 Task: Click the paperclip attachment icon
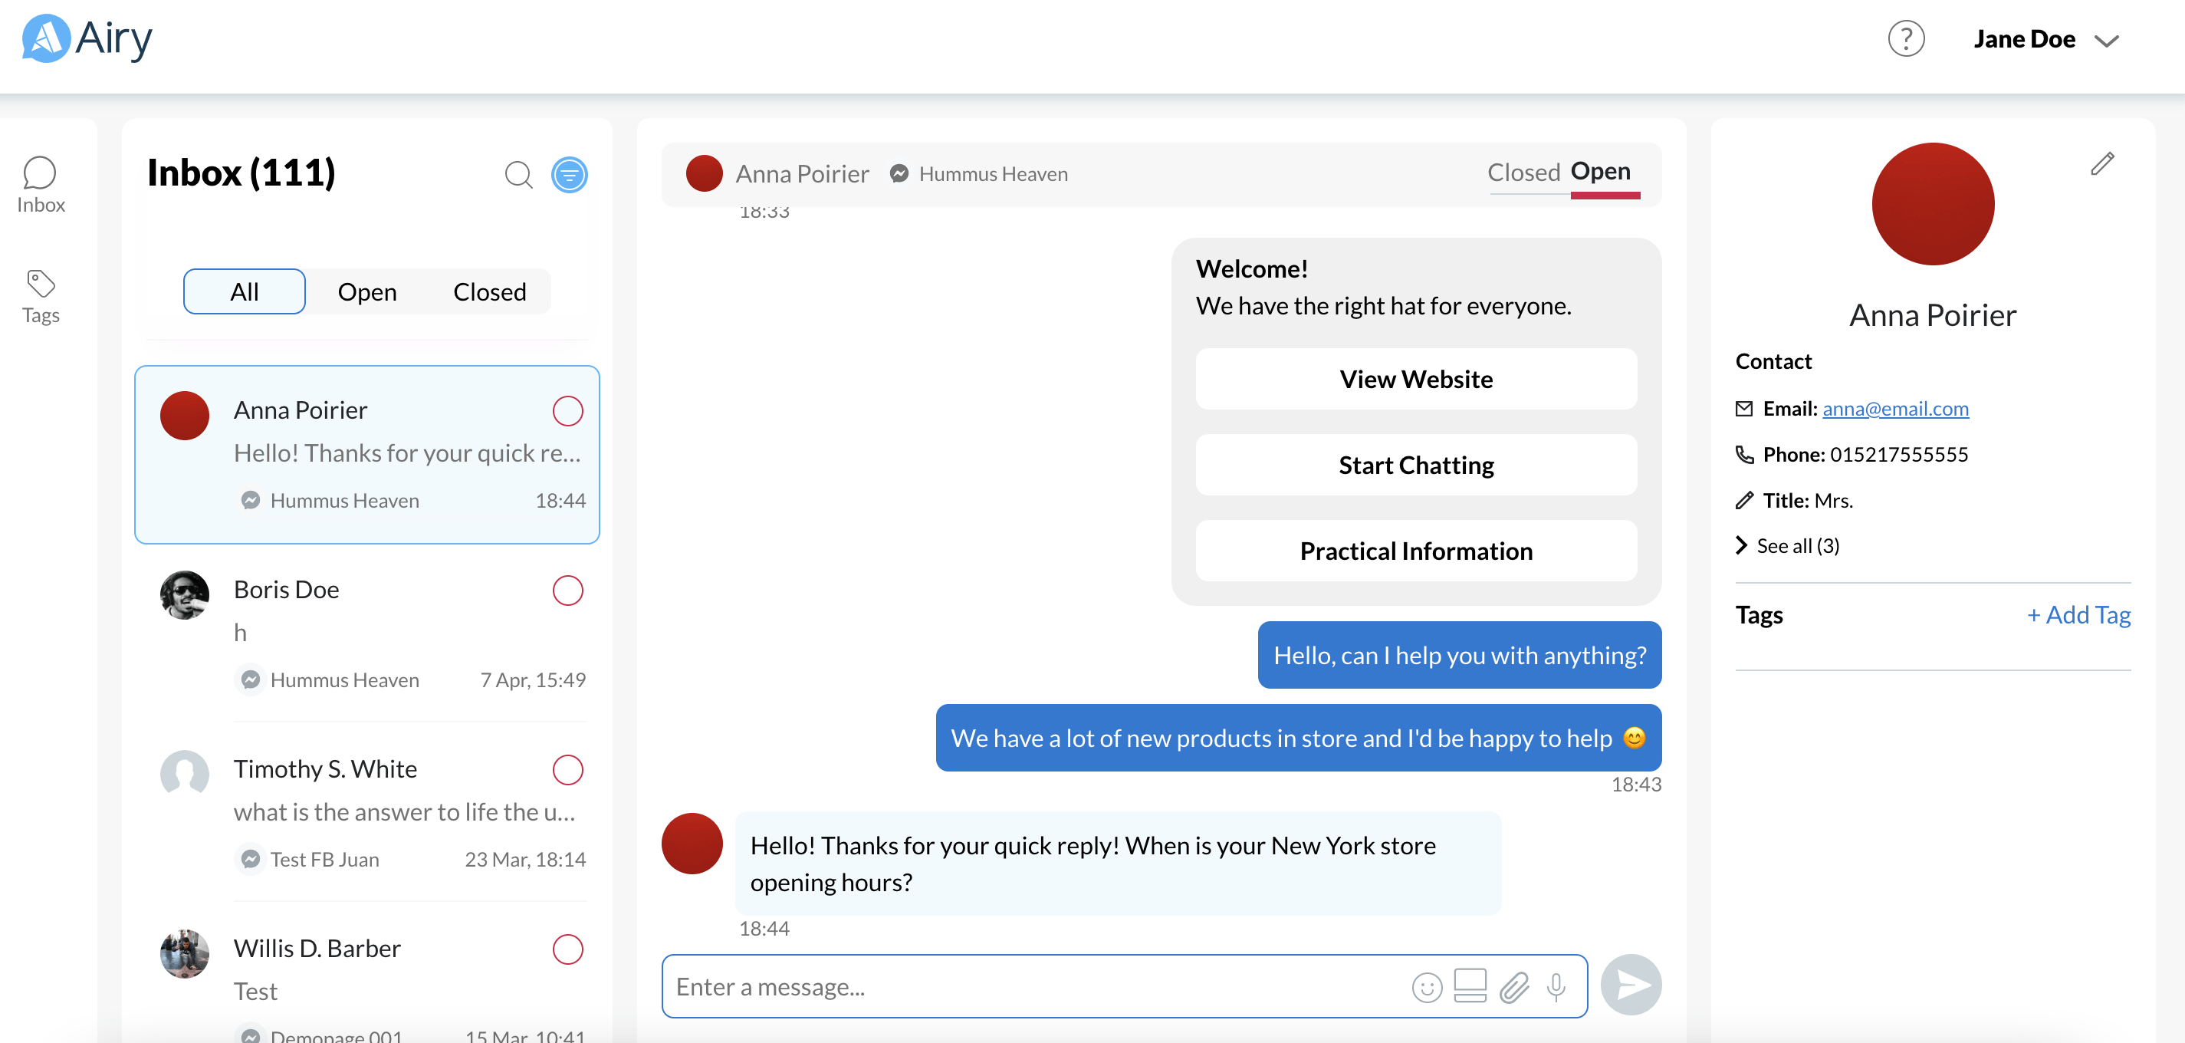(x=1514, y=987)
